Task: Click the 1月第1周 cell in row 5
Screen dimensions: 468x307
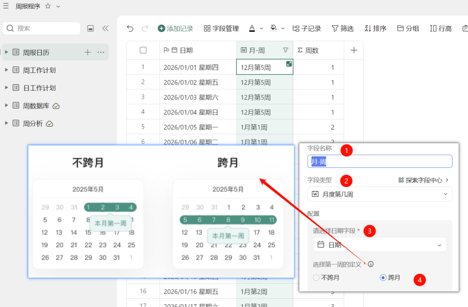Action: (x=265, y=127)
